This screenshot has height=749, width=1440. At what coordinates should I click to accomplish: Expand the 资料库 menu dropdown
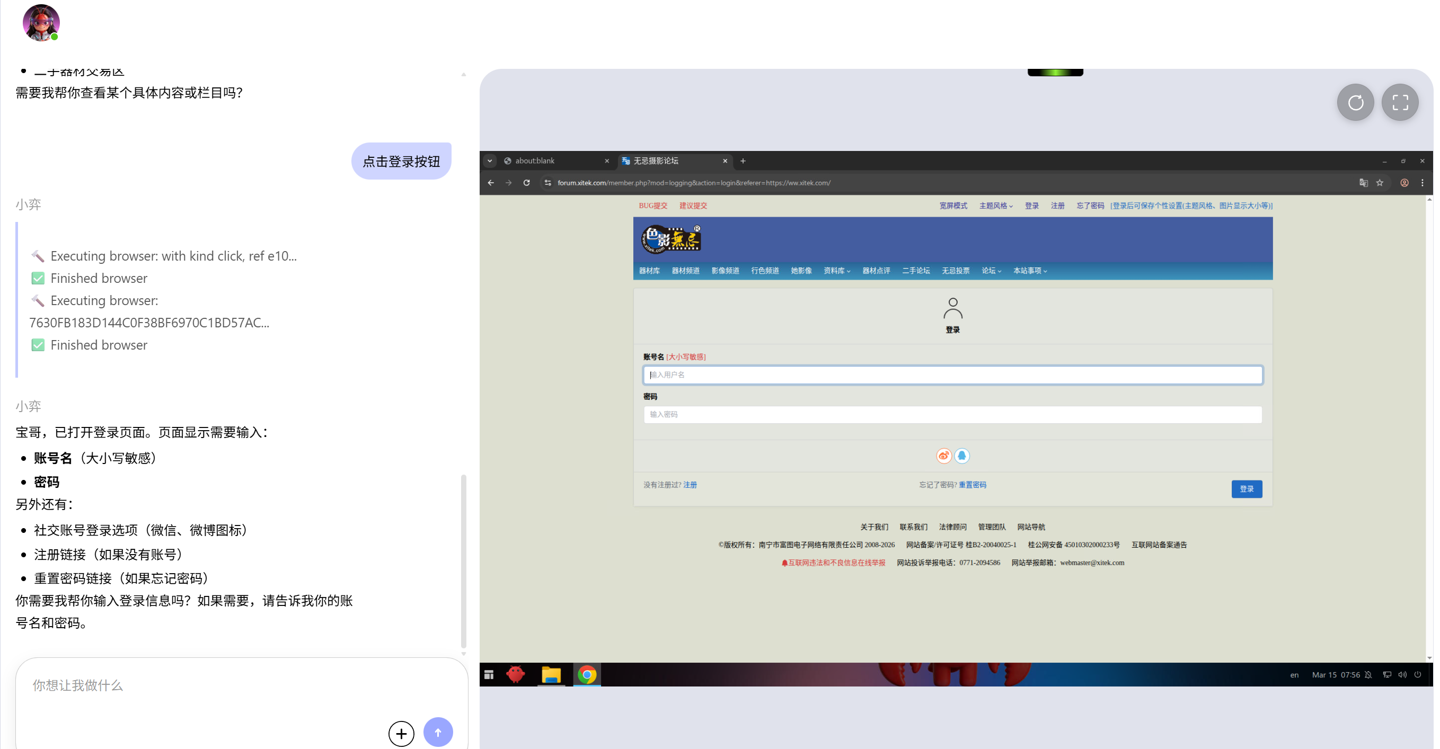click(x=837, y=271)
